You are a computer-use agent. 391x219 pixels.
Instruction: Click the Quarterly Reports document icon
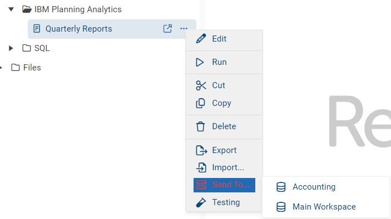click(37, 29)
